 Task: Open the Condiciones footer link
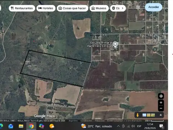pyautogui.click(x=86, y=121)
